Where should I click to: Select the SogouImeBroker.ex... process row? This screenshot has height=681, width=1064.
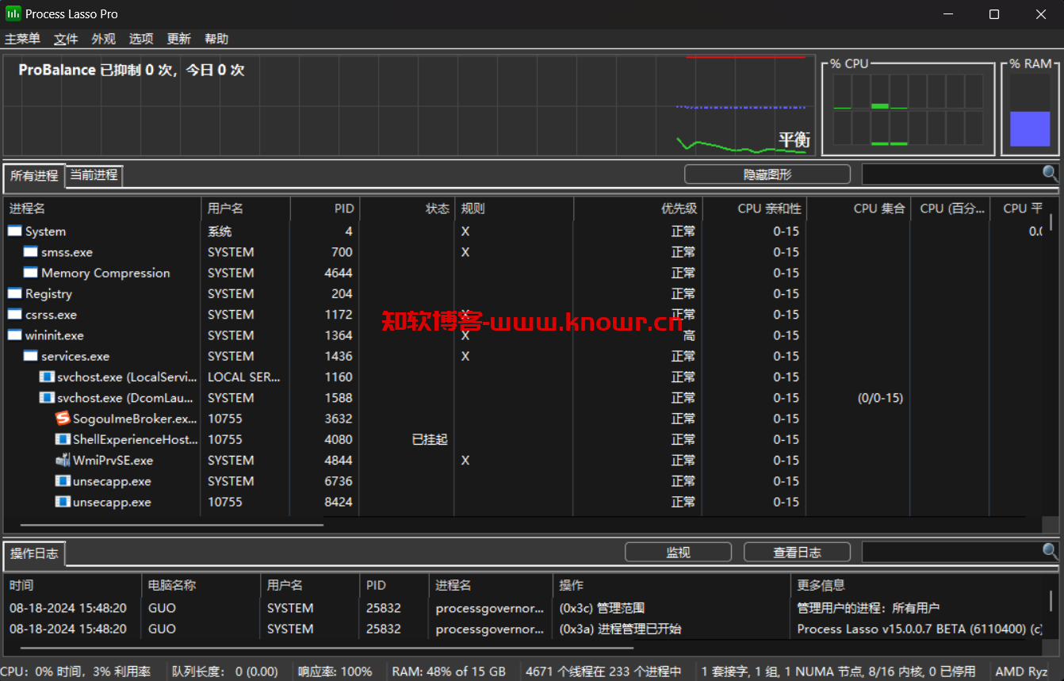pos(523,419)
